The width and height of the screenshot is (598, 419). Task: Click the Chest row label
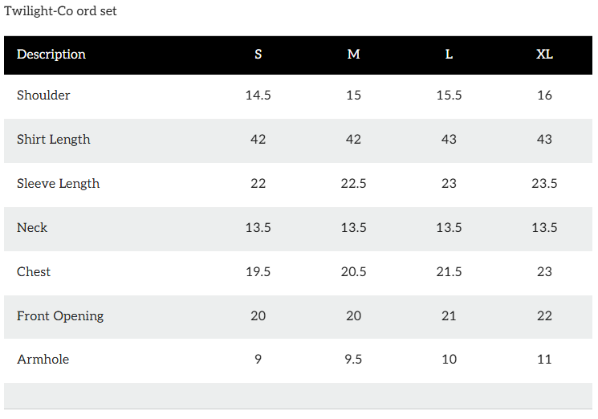pyautogui.click(x=34, y=272)
